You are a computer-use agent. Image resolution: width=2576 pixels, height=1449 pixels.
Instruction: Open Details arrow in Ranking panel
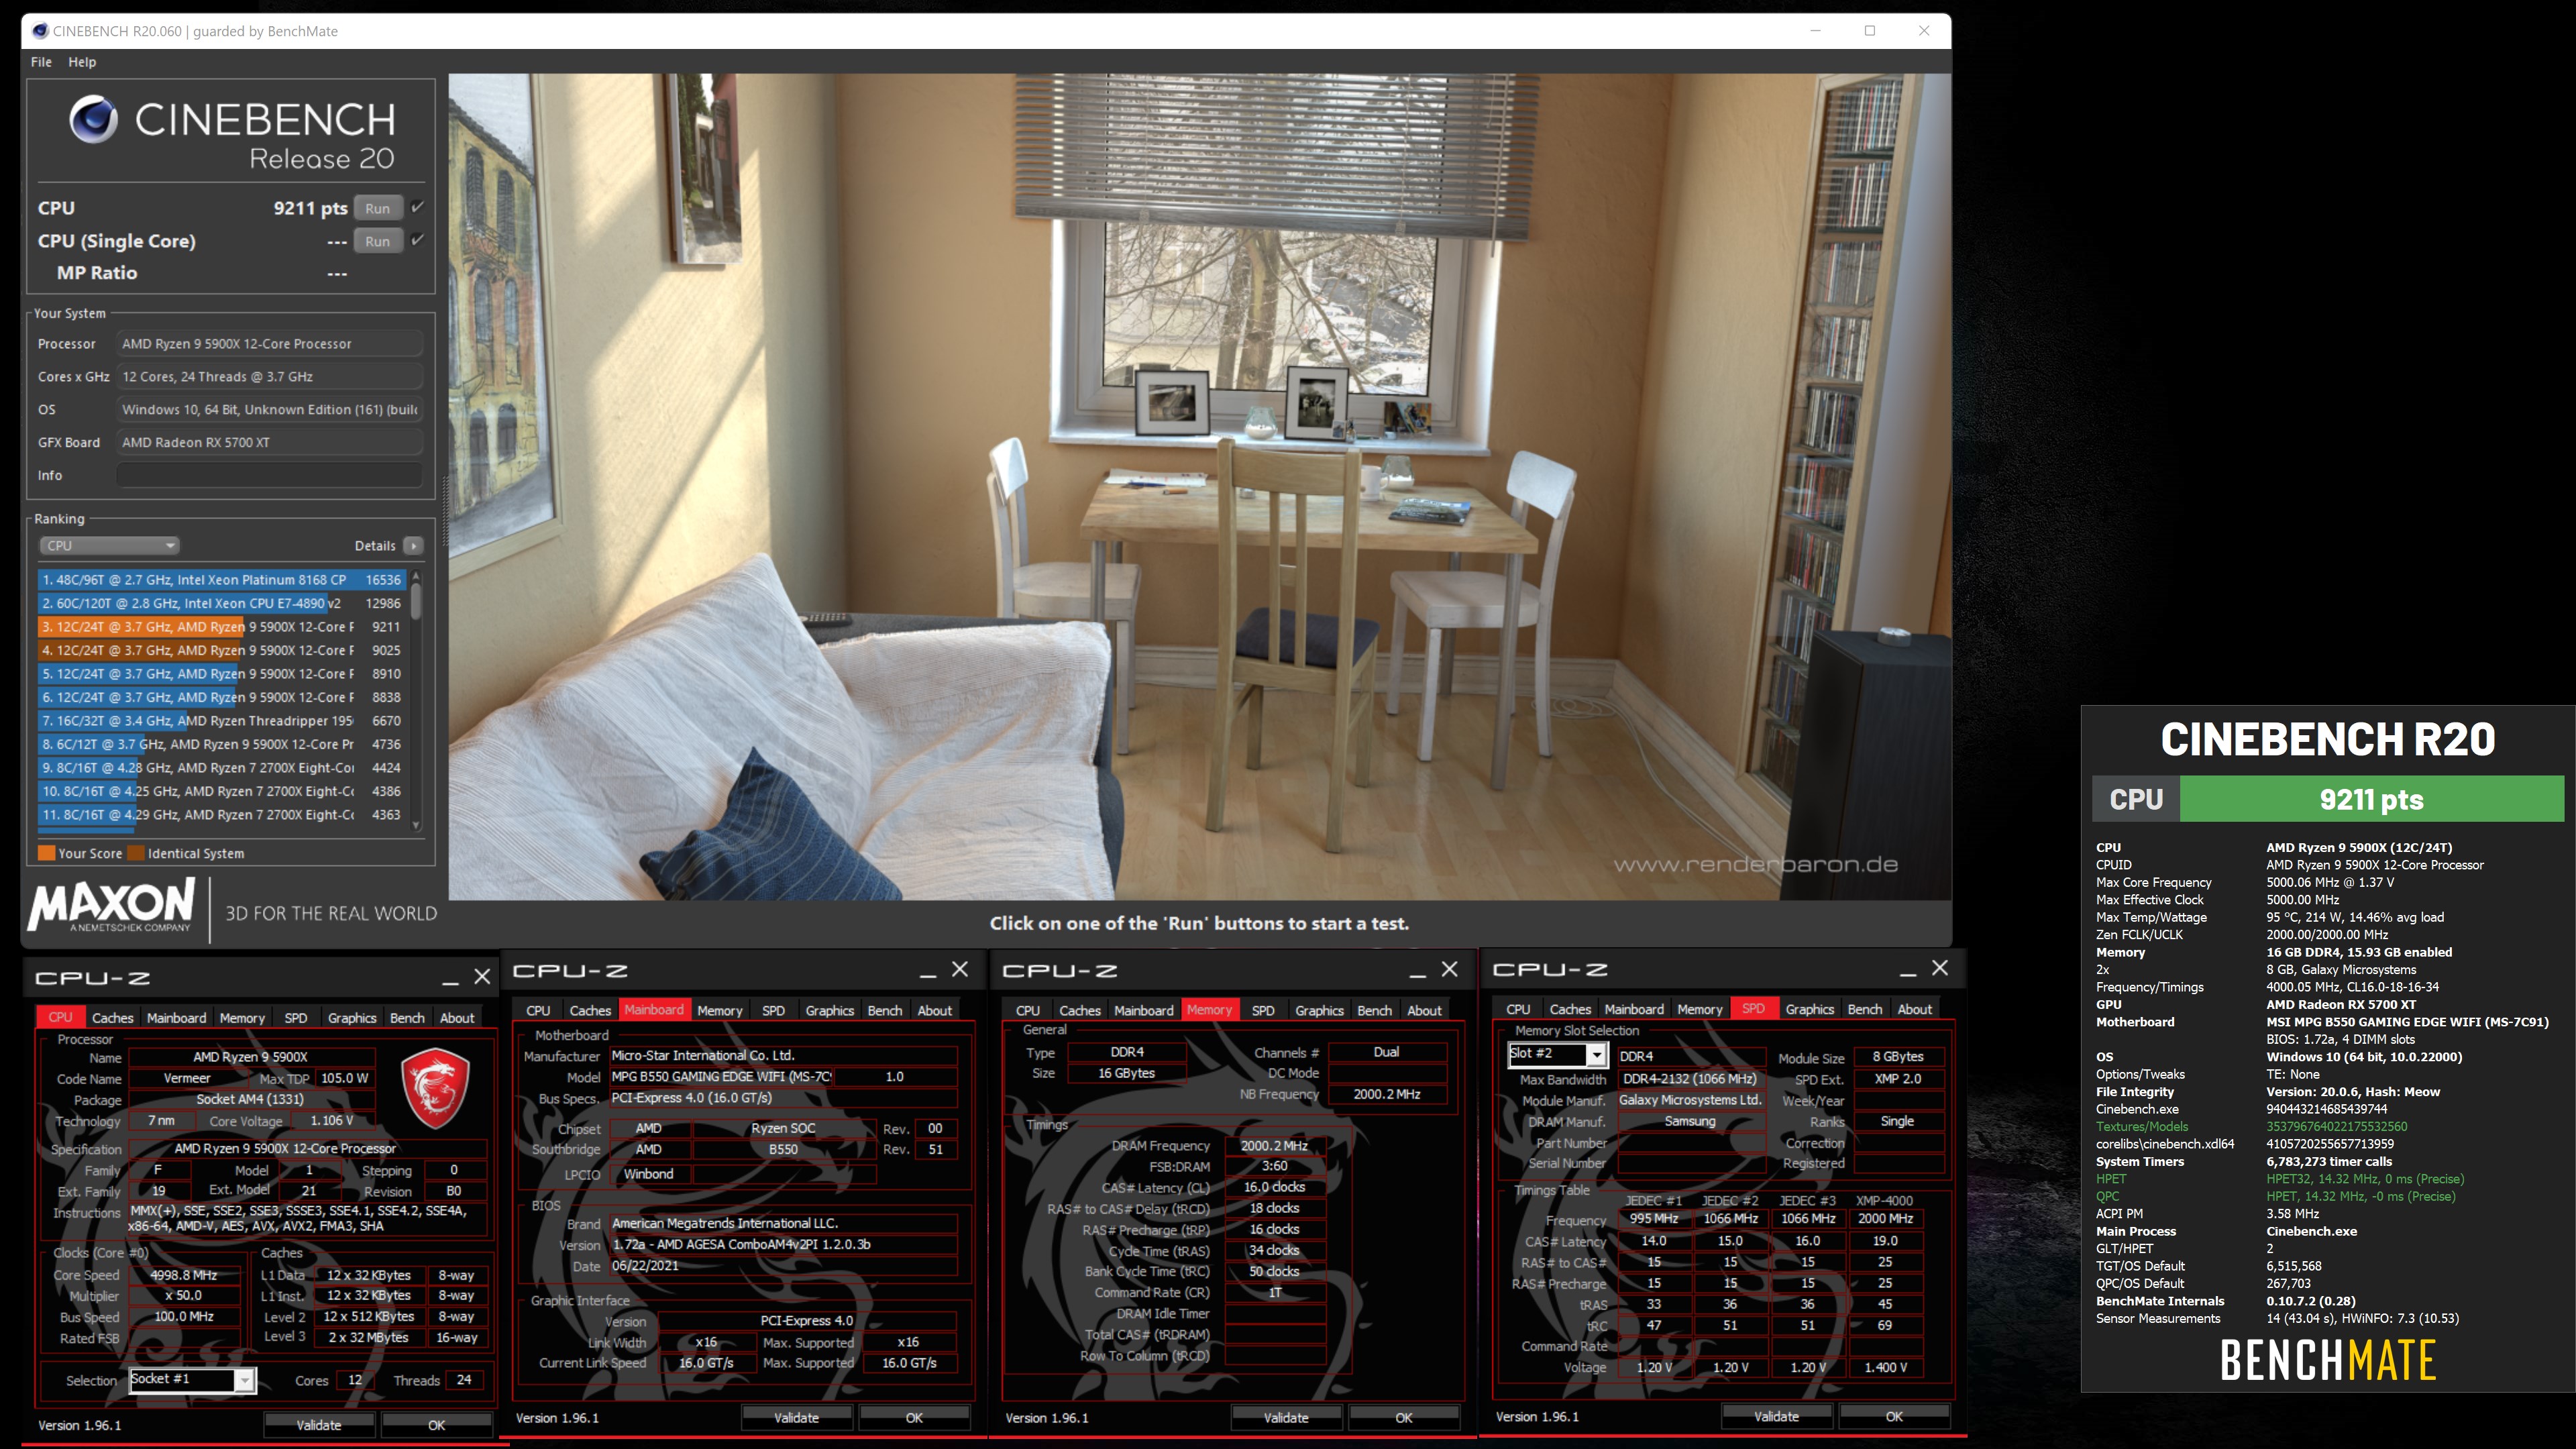point(413,546)
